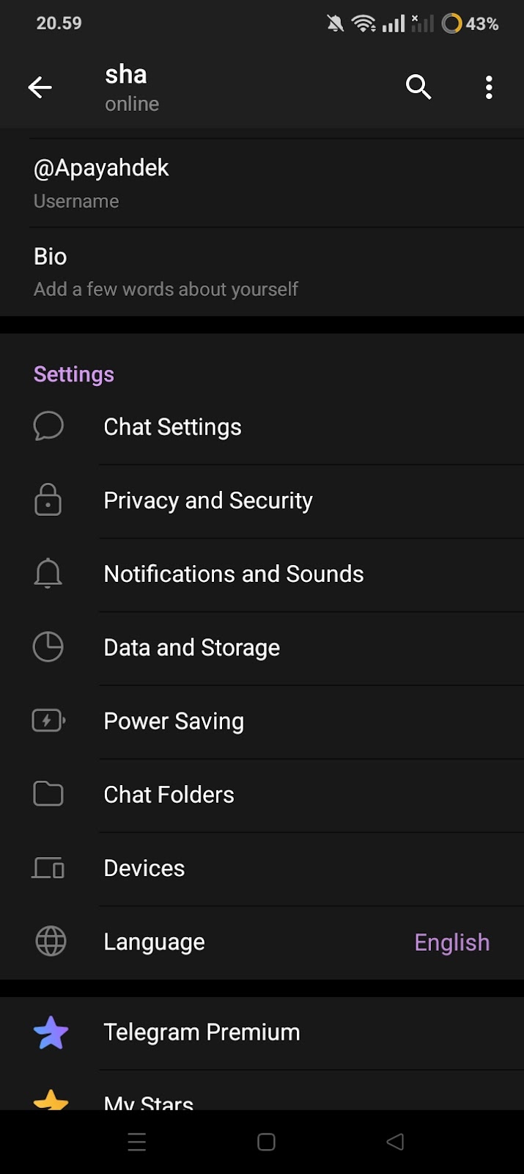The image size is (524, 1174).
Task: Tap the Language globe icon
Action: [x=51, y=941]
